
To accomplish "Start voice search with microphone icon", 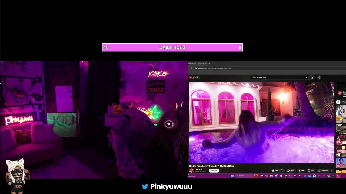I will click(x=319, y=78).
